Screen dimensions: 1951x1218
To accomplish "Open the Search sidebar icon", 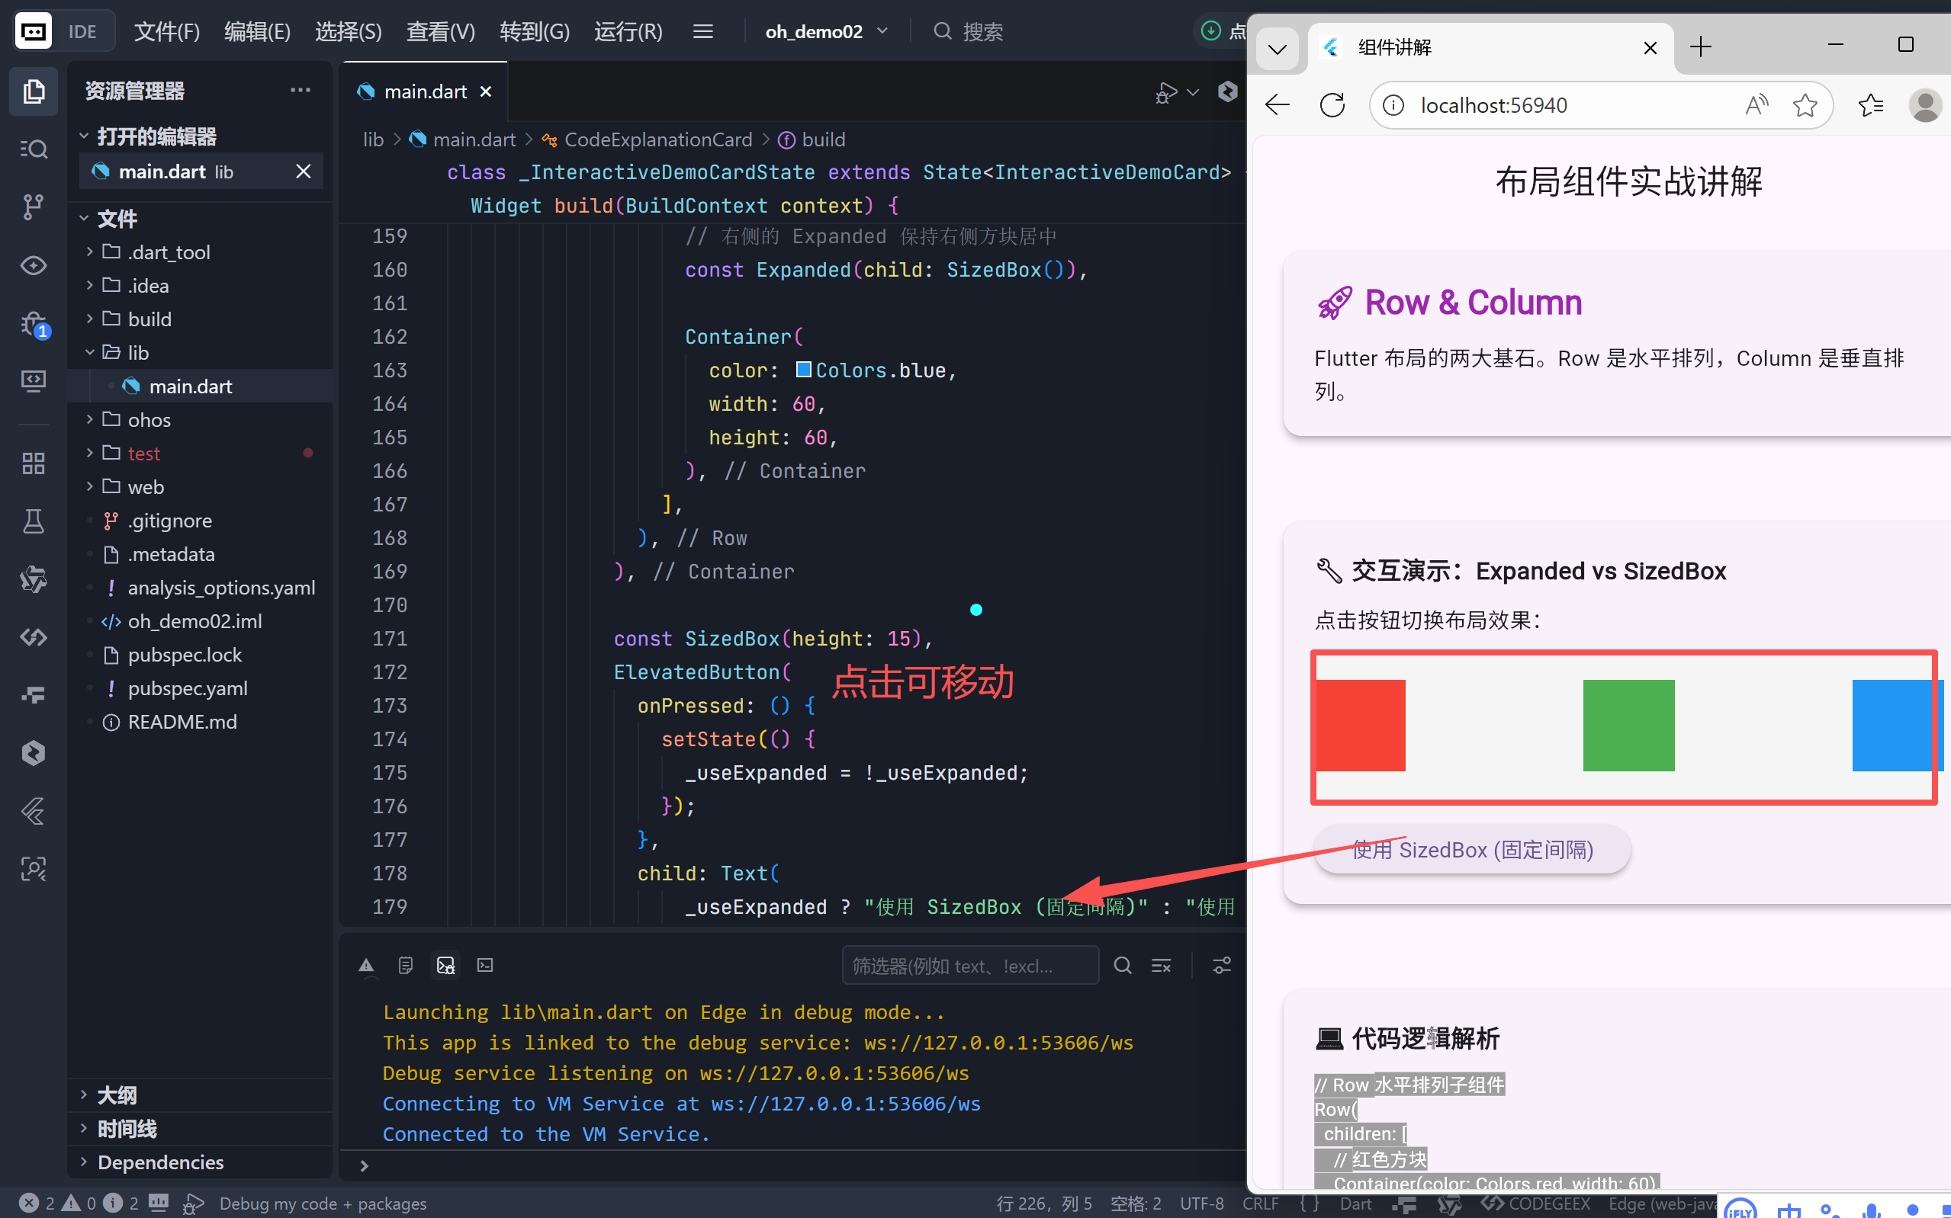I will [x=33, y=149].
